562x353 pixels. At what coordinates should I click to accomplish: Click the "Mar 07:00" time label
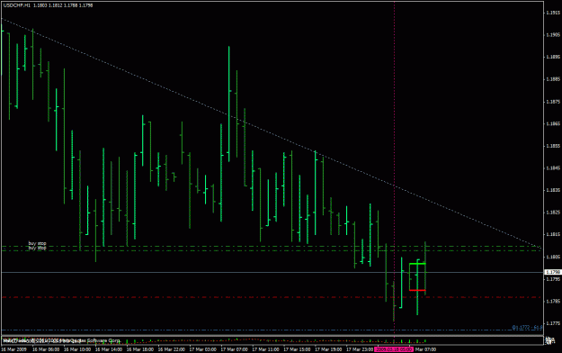click(x=425, y=349)
